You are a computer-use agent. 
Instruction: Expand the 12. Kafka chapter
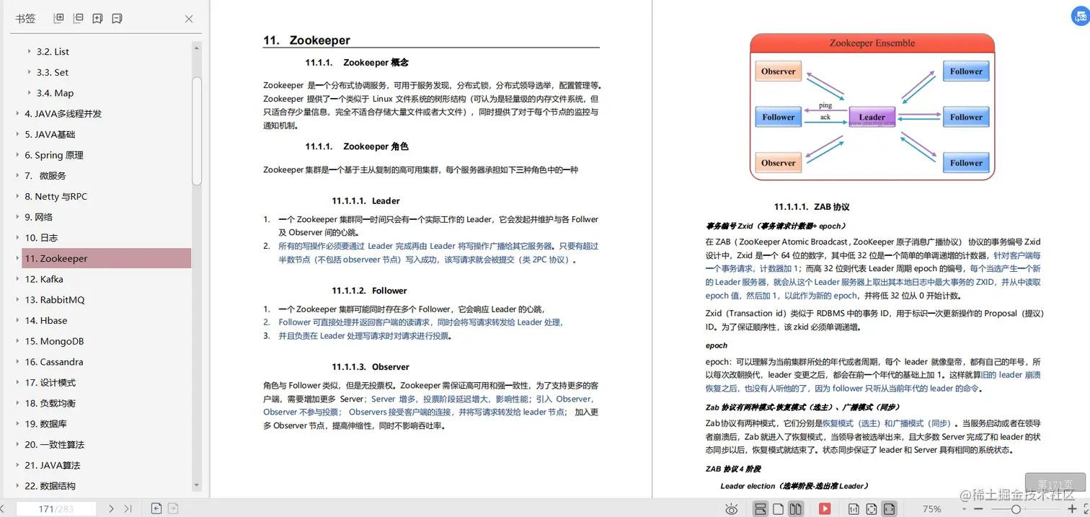[x=17, y=279]
